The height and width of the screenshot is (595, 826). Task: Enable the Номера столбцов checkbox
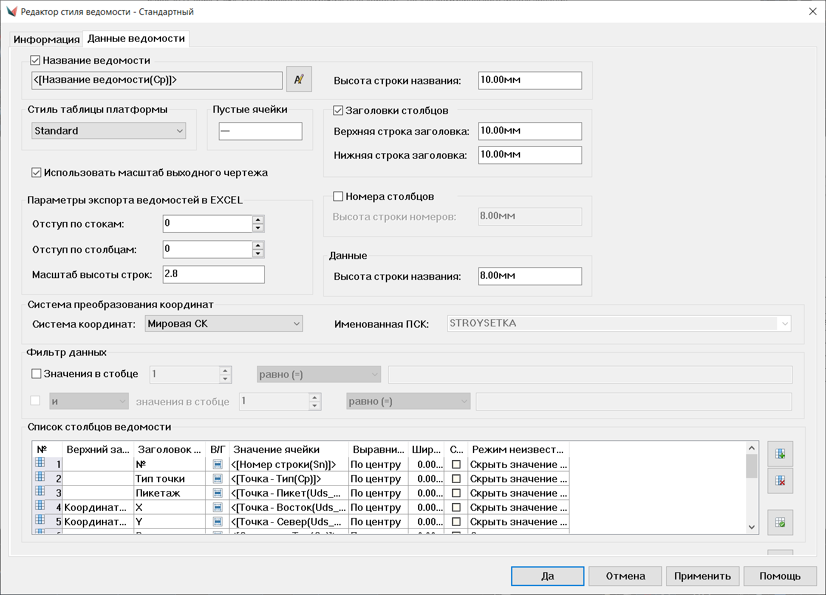(338, 196)
